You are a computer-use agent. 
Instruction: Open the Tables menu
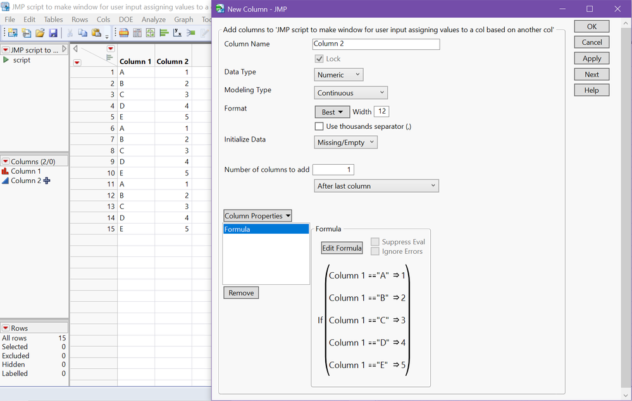[x=53, y=20]
